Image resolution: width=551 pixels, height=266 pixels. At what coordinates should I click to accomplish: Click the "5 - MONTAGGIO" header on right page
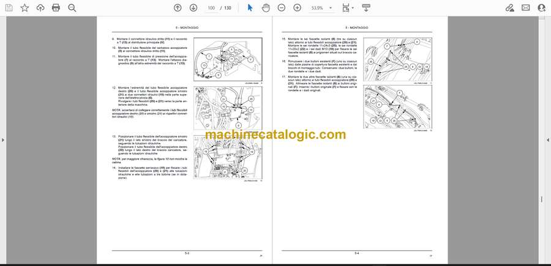coord(357,28)
